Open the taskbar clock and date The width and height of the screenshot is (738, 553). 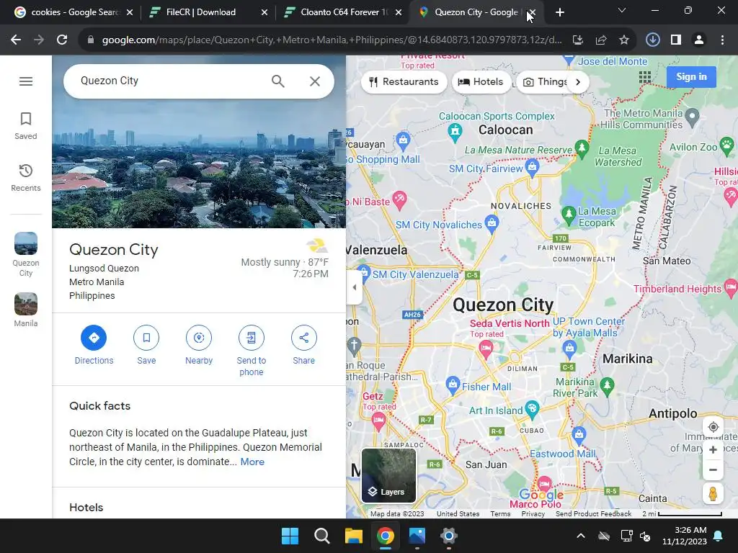tap(685, 536)
